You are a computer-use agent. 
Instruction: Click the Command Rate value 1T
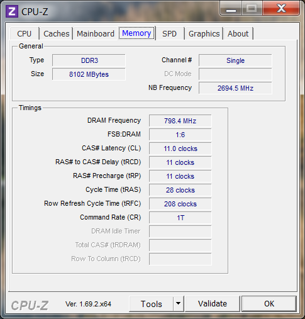click(180, 218)
